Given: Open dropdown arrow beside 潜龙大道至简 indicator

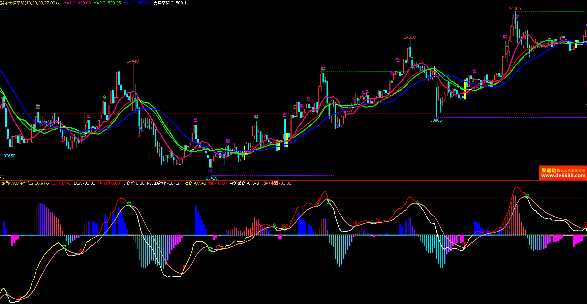Looking at the screenshot, I should coord(60,3).
